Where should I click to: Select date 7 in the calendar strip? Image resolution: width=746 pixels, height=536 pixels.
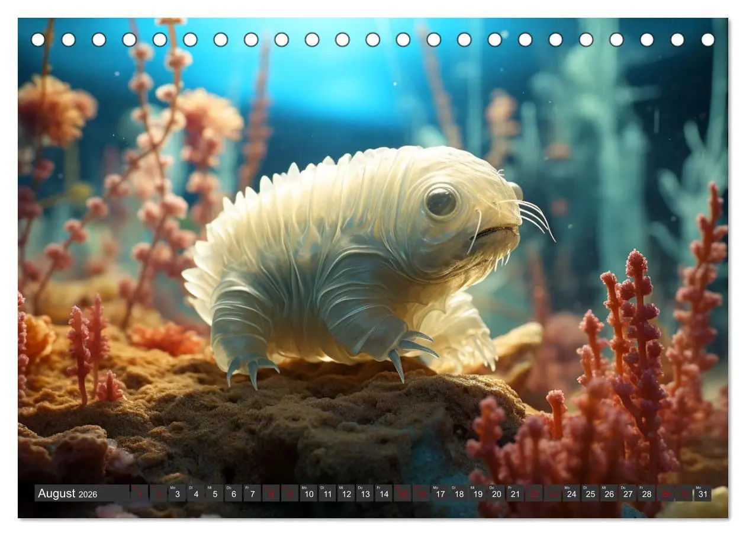point(252,493)
